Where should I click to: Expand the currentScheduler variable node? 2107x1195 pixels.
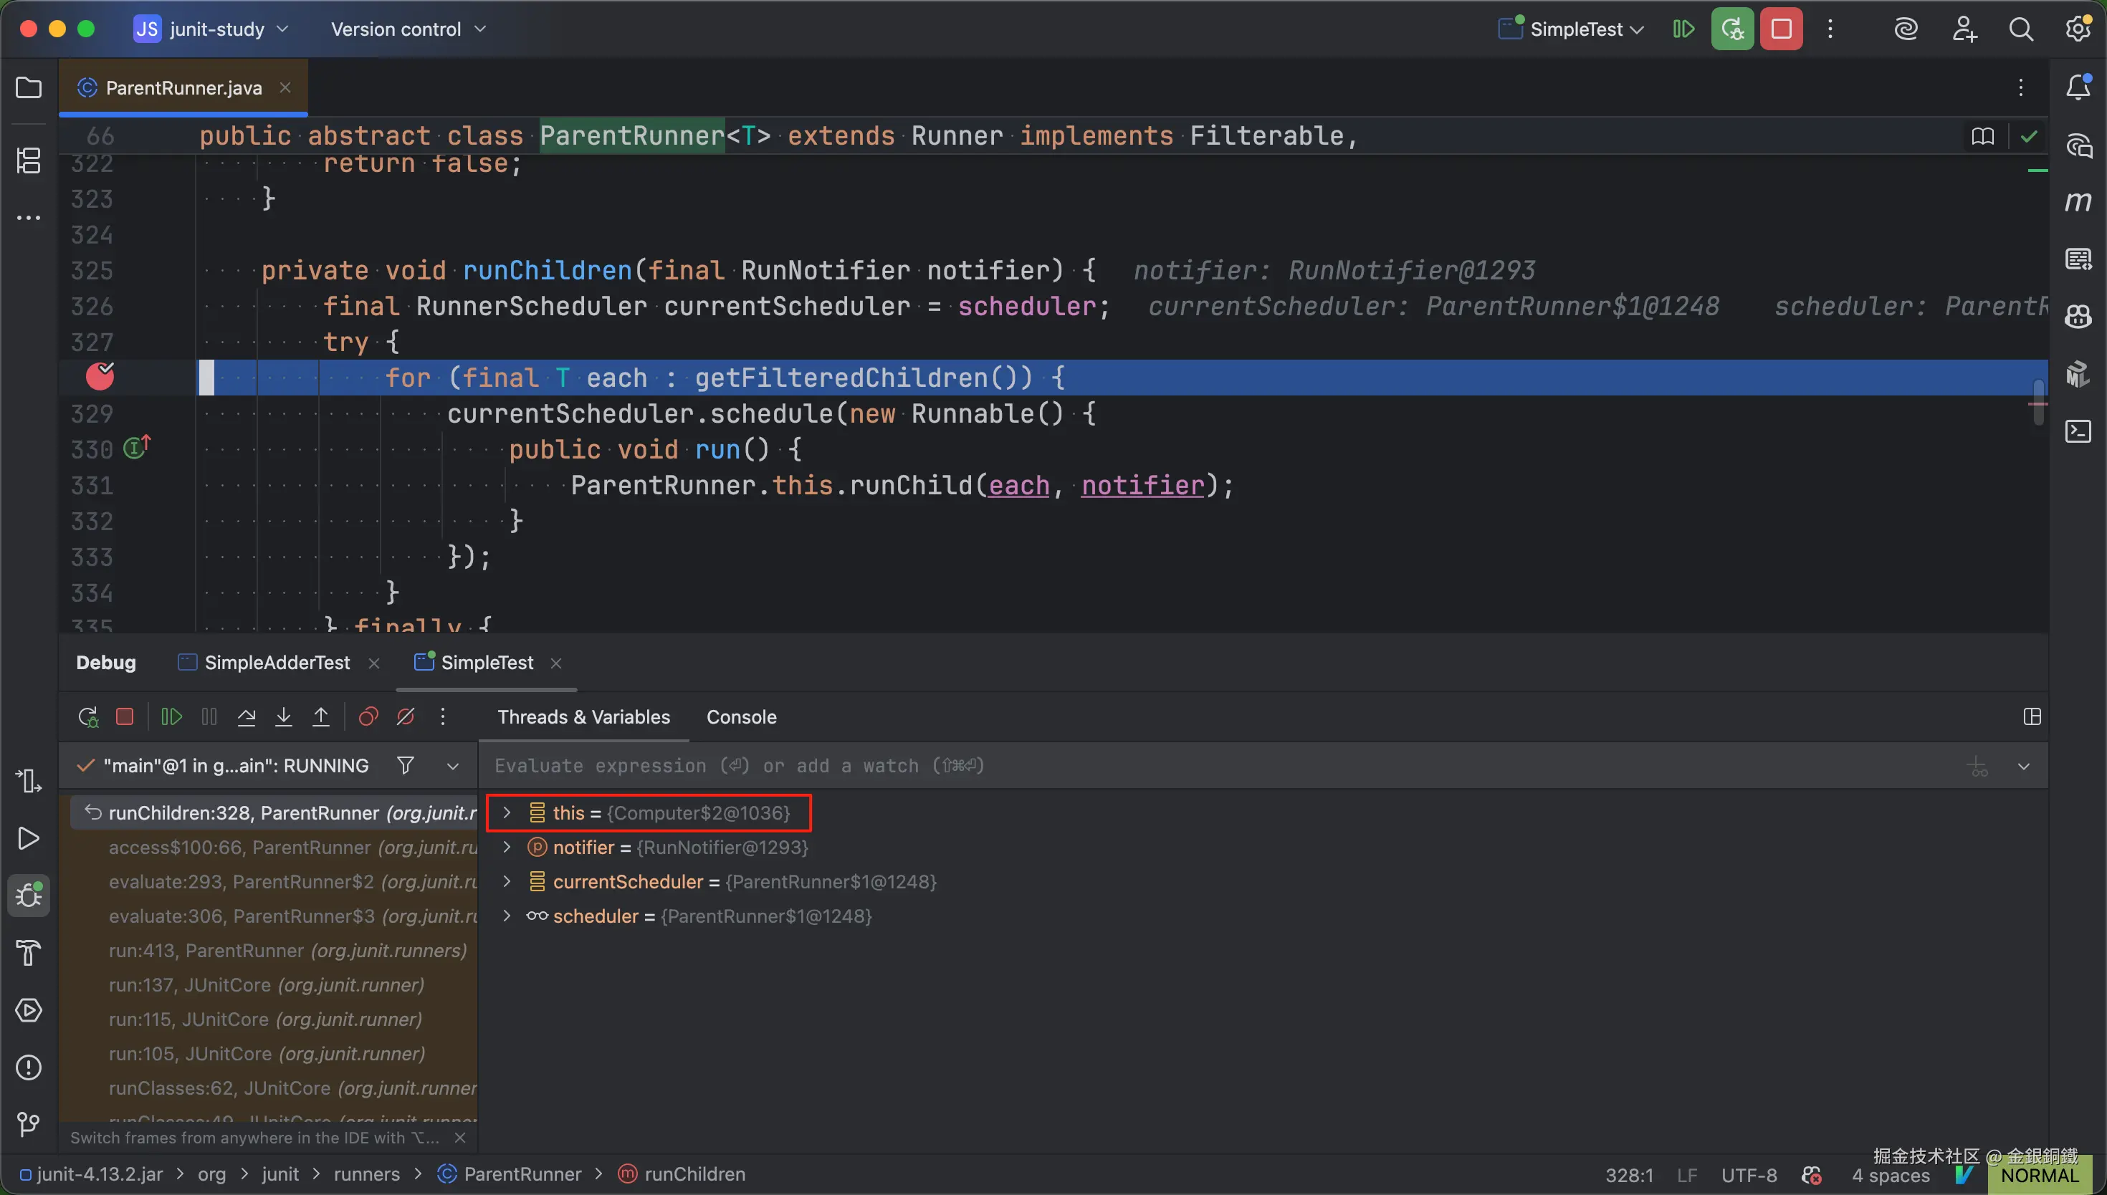click(507, 881)
